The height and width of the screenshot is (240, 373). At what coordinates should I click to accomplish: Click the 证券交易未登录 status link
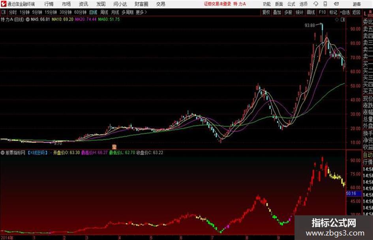click(217, 4)
